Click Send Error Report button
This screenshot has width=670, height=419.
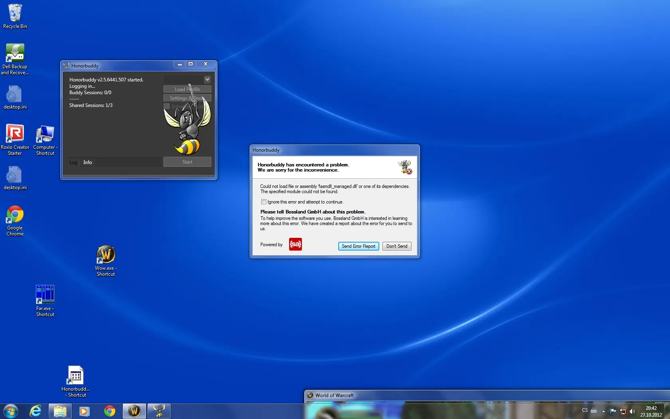359,246
